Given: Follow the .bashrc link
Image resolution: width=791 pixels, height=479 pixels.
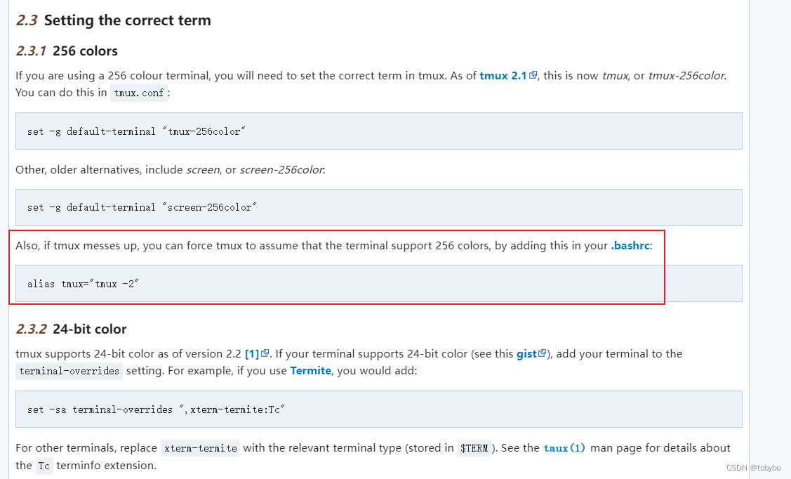Looking at the screenshot, I should point(630,247).
